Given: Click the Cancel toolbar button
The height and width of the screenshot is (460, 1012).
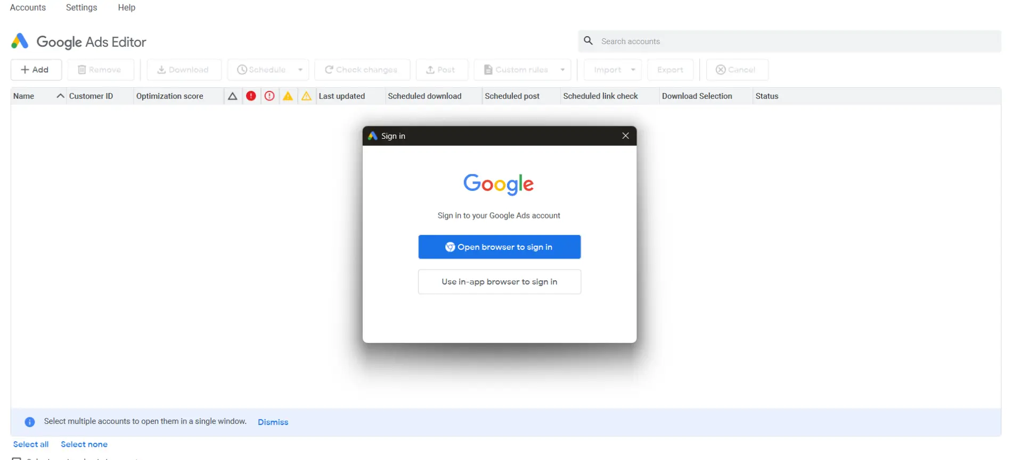Looking at the screenshot, I should (737, 70).
